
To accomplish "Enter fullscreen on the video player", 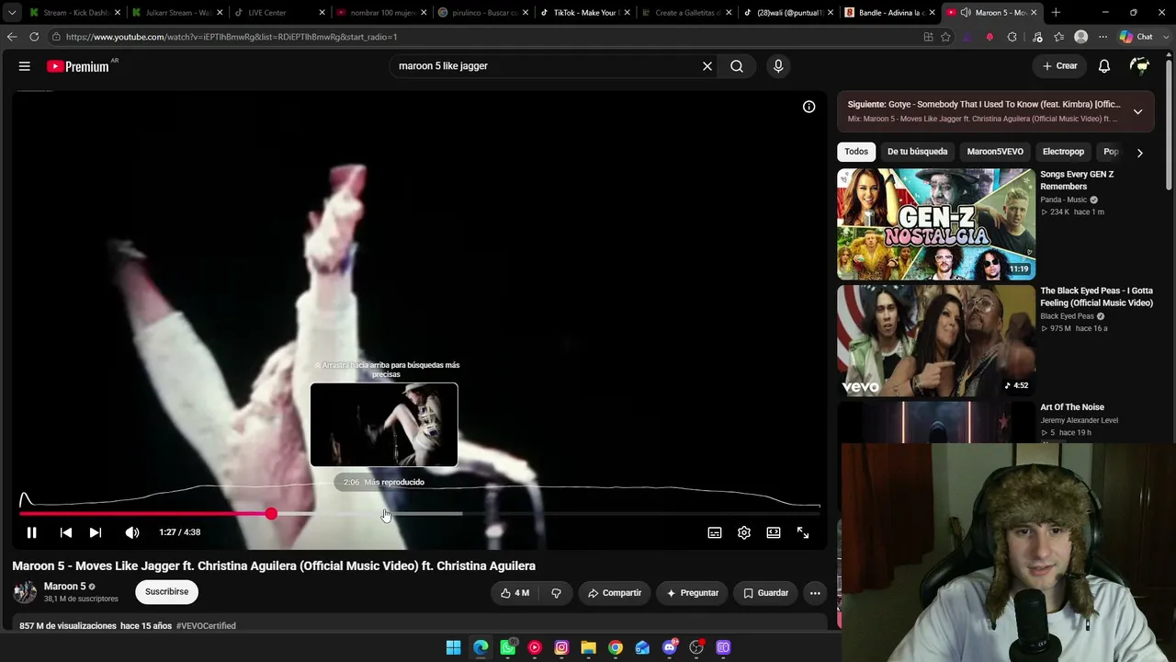I will point(803,532).
